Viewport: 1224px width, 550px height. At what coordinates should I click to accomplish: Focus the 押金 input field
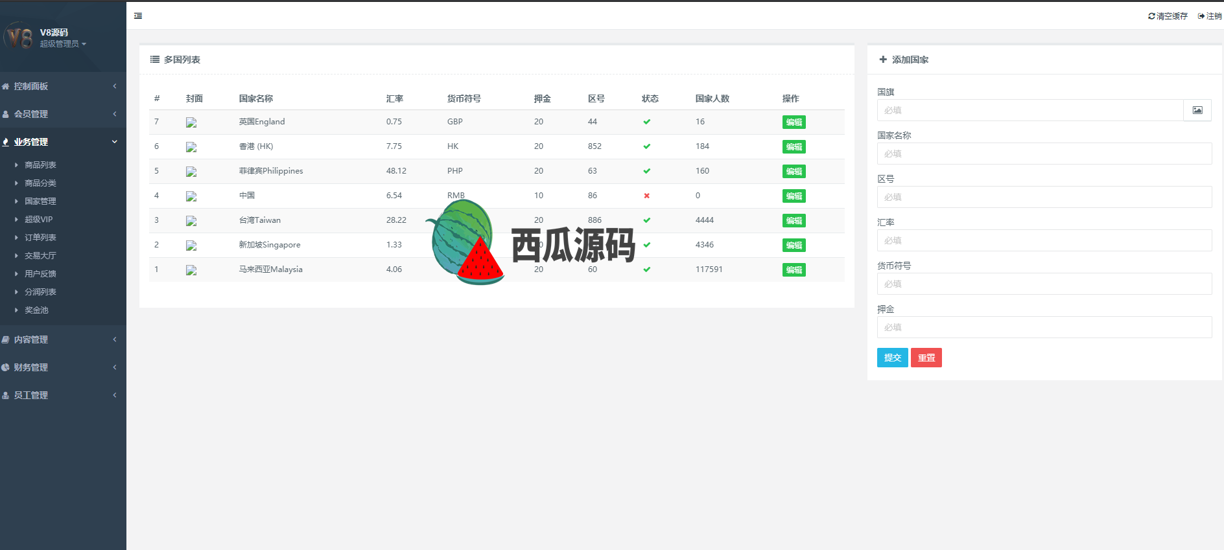(1044, 327)
